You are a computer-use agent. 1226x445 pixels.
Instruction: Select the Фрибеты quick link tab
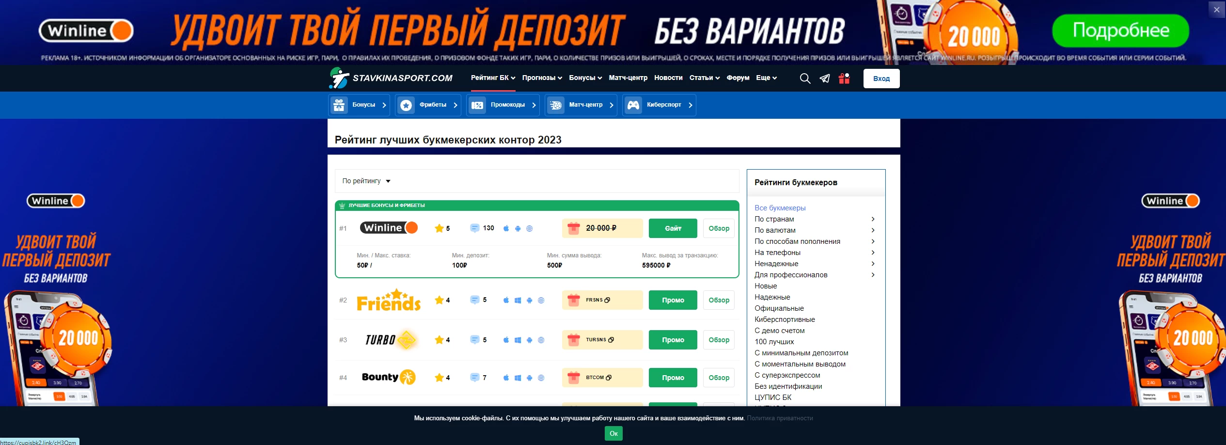pos(428,105)
